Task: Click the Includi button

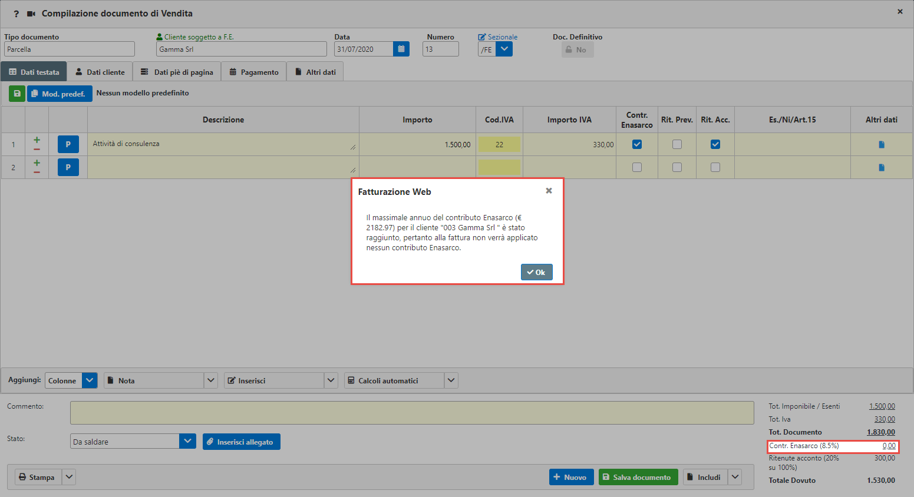Action: coord(705,477)
